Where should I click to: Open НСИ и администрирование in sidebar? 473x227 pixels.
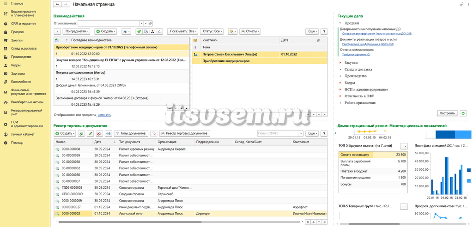(x=27, y=124)
